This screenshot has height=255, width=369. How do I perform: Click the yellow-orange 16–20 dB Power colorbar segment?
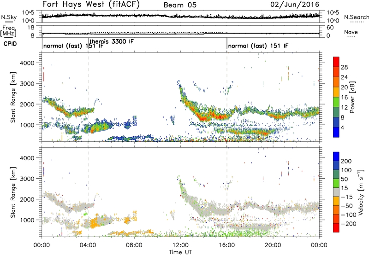336,92
